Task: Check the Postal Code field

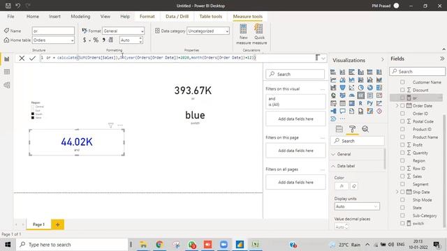Action: point(402,121)
